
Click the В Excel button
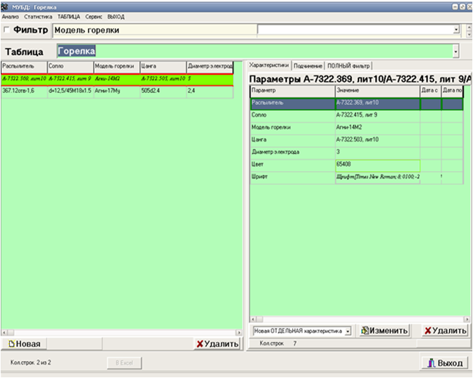[125, 363]
